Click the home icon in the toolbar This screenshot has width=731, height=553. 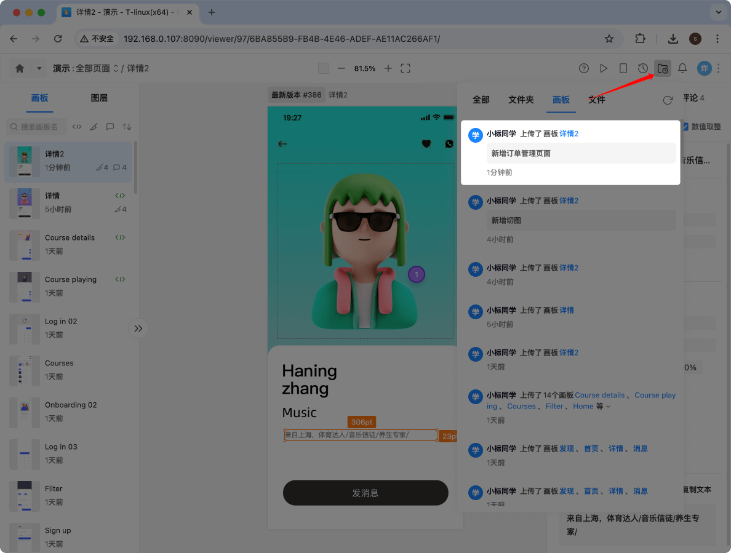20,68
